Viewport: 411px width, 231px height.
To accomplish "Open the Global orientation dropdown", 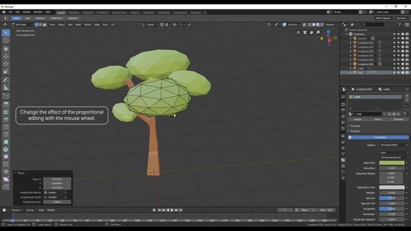I will [x=150, y=24].
